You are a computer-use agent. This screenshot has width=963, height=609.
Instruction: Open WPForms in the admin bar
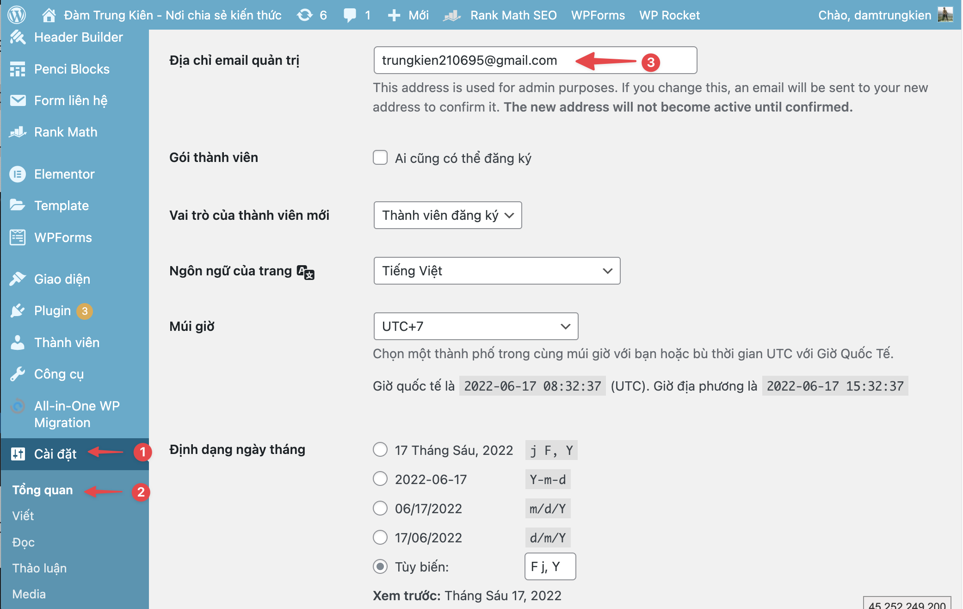tap(598, 15)
